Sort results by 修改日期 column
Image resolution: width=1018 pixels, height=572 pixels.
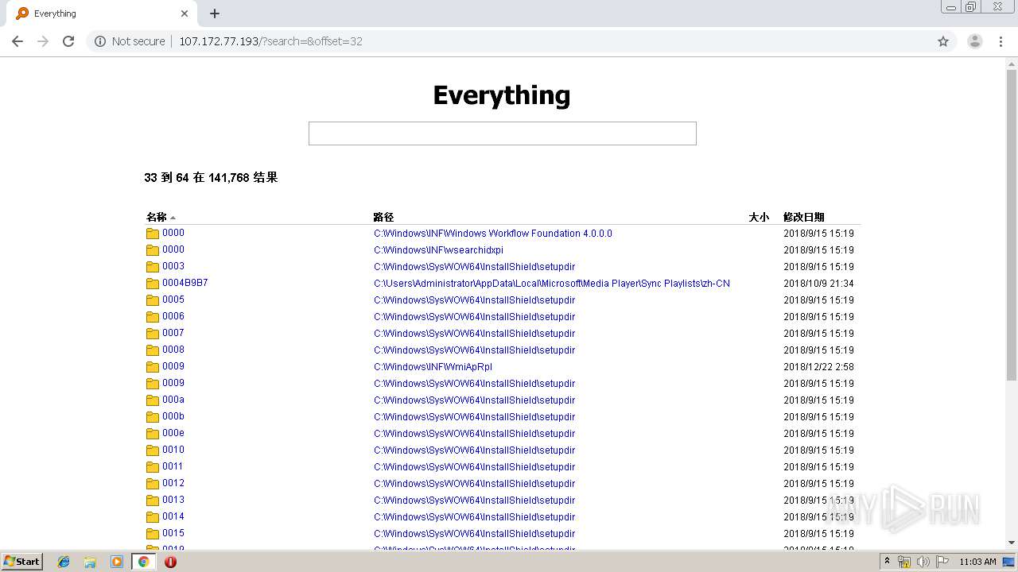pos(803,217)
